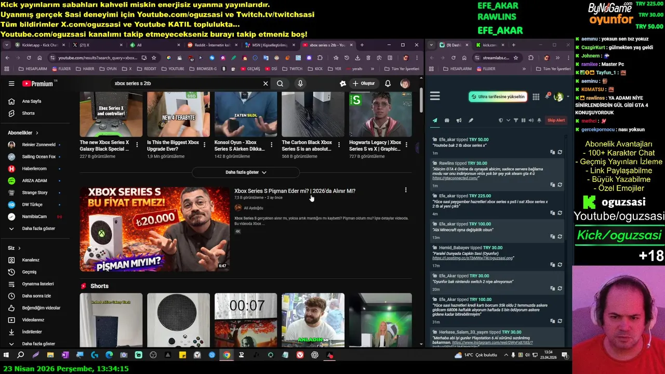665x374 pixels.
Task: Select the Streamlabs gift icon tab
Action: point(447,121)
